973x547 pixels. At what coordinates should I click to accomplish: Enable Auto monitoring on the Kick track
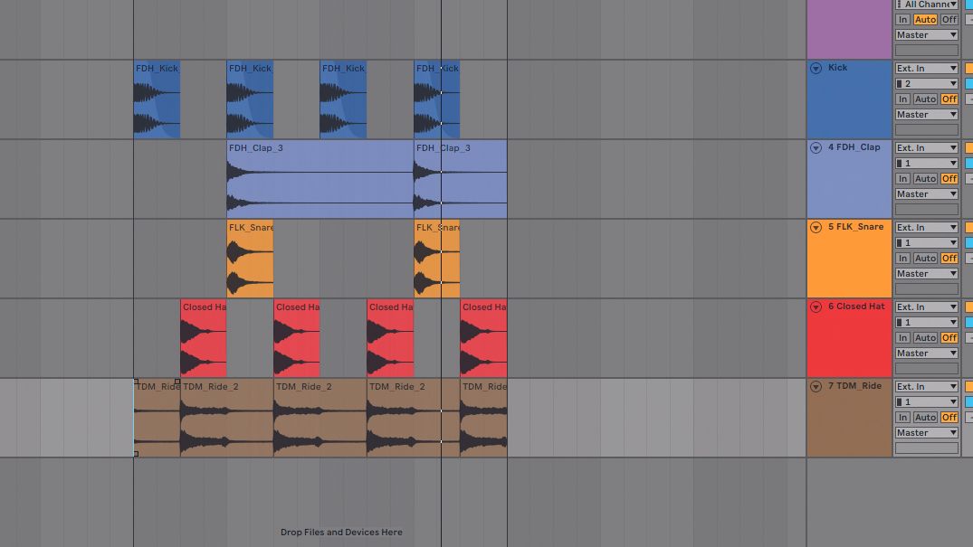pos(925,99)
